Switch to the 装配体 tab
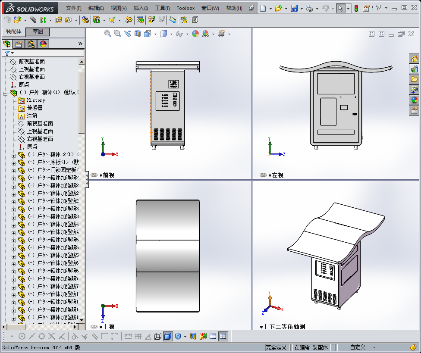The height and width of the screenshot is (353, 421). [14, 31]
